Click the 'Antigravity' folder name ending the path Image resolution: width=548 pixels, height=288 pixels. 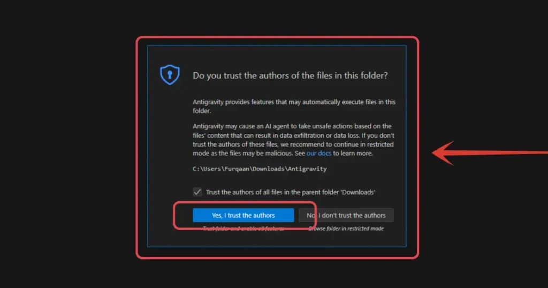click(x=309, y=169)
